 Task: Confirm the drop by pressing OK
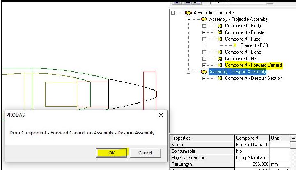pos(112,153)
